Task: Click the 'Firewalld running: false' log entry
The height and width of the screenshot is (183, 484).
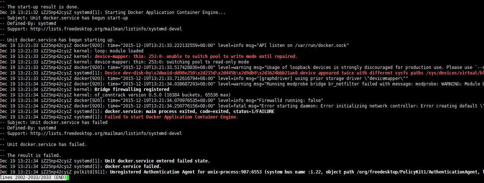Action: point(161,100)
